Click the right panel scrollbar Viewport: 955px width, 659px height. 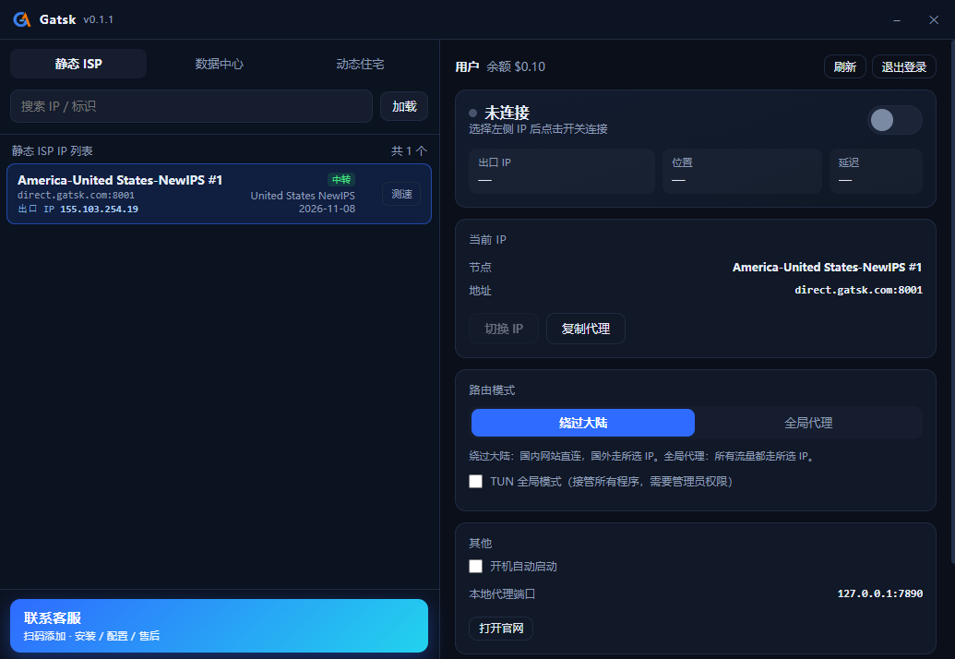click(952, 302)
